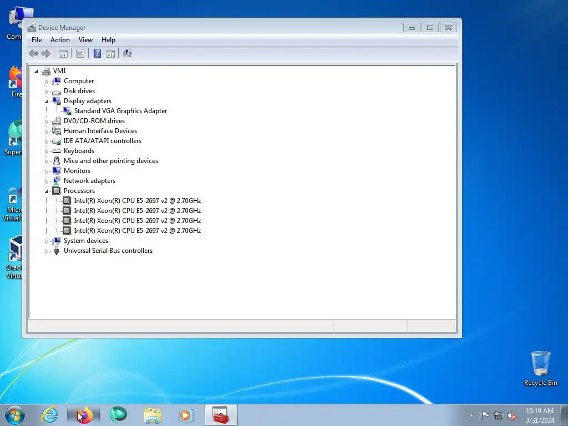The width and height of the screenshot is (568, 426).
Task: Expand the Monitors category arrow
Action: [x=47, y=171]
